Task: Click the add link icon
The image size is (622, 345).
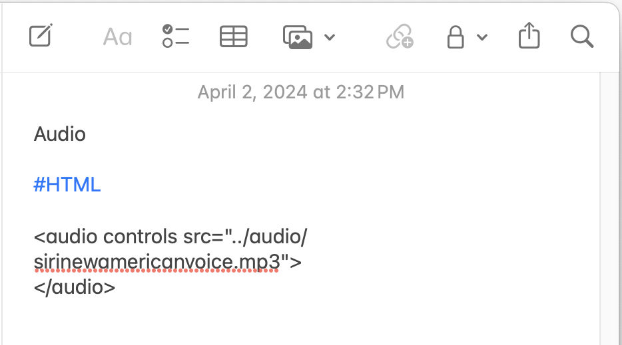Action: click(x=400, y=37)
